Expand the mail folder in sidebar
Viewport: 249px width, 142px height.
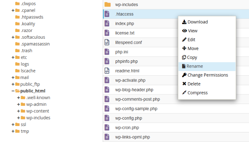point(13,77)
